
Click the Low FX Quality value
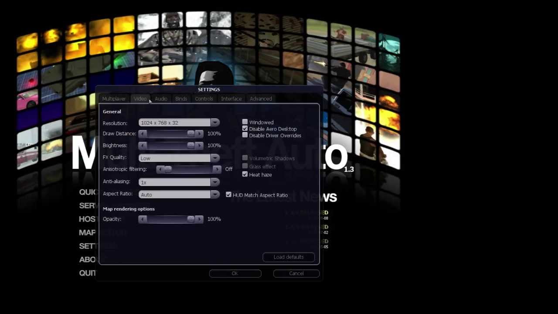(146, 158)
